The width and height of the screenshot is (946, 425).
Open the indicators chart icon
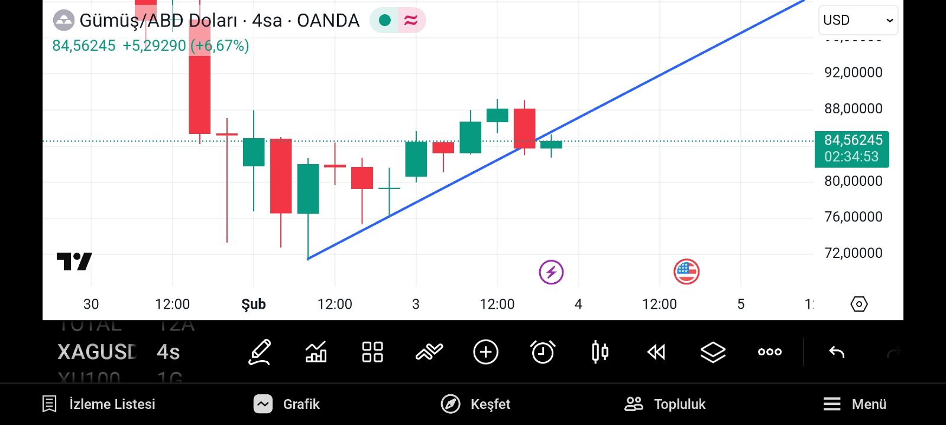316,352
